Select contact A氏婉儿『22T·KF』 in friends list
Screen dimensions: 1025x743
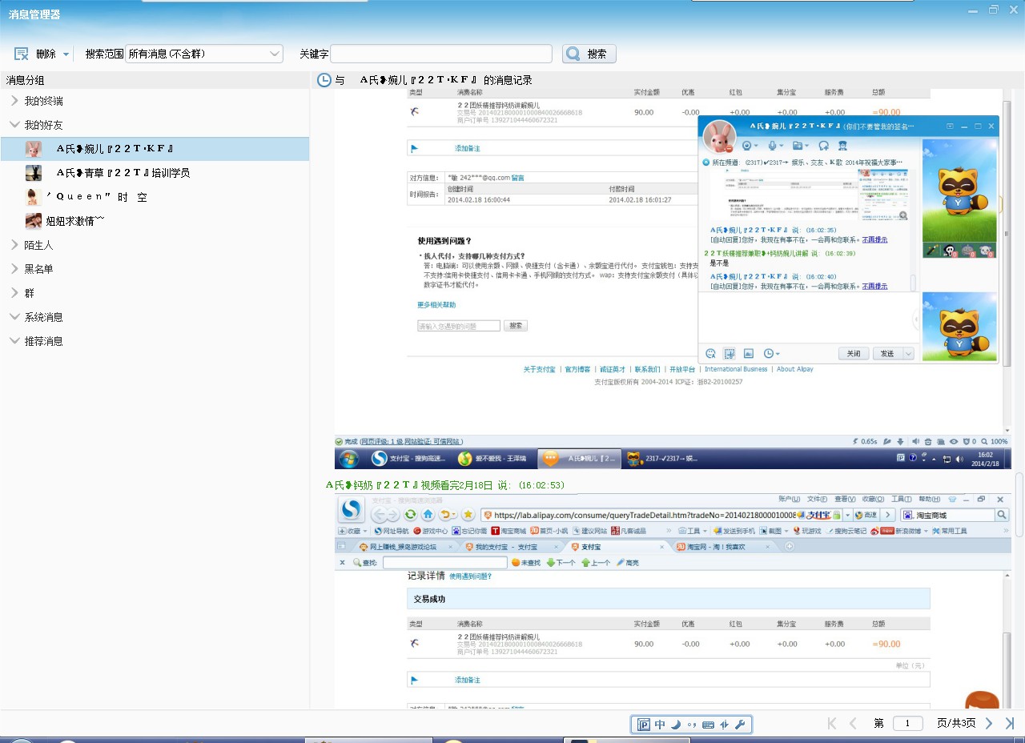coord(155,149)
